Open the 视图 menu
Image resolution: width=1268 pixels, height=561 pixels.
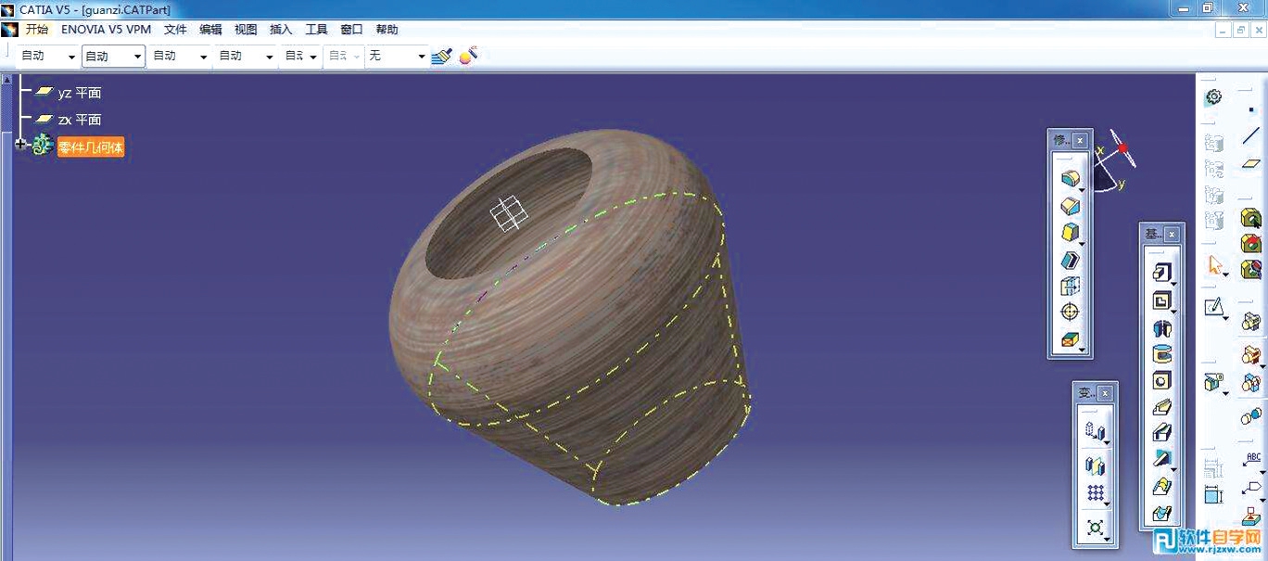click(246, 30)
